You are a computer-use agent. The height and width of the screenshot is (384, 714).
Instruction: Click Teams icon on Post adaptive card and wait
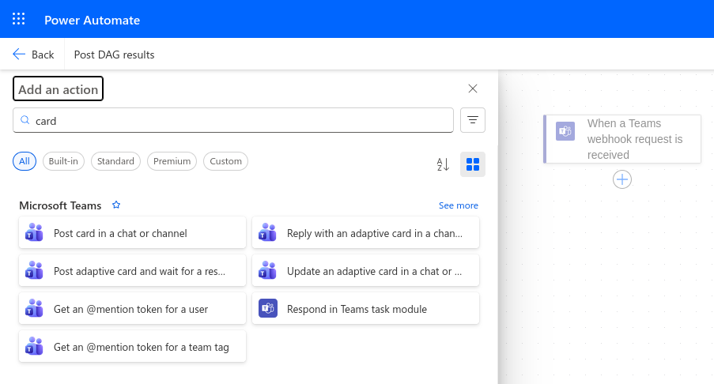point(34,271)
